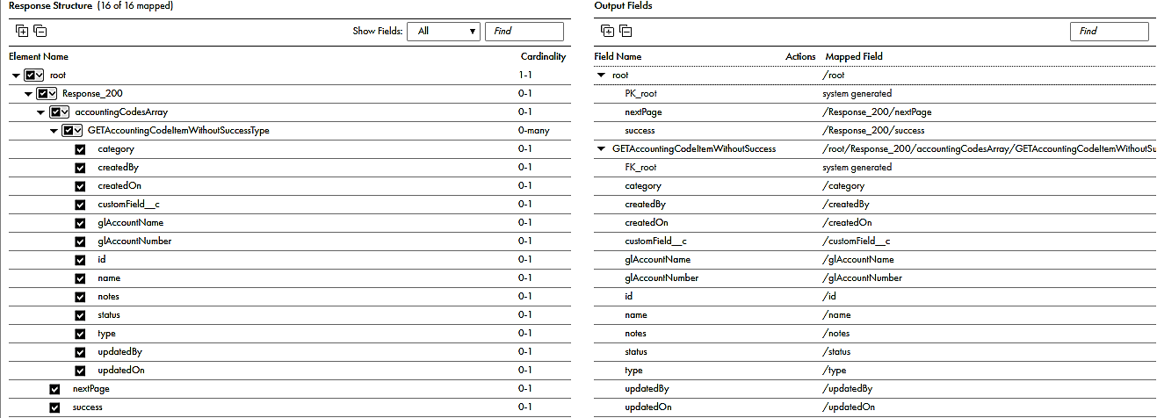Collapse GETAccountingCodeItemWithoutSuccess output group
This screenshot has width=1157, height=418.
coord(601,149)
